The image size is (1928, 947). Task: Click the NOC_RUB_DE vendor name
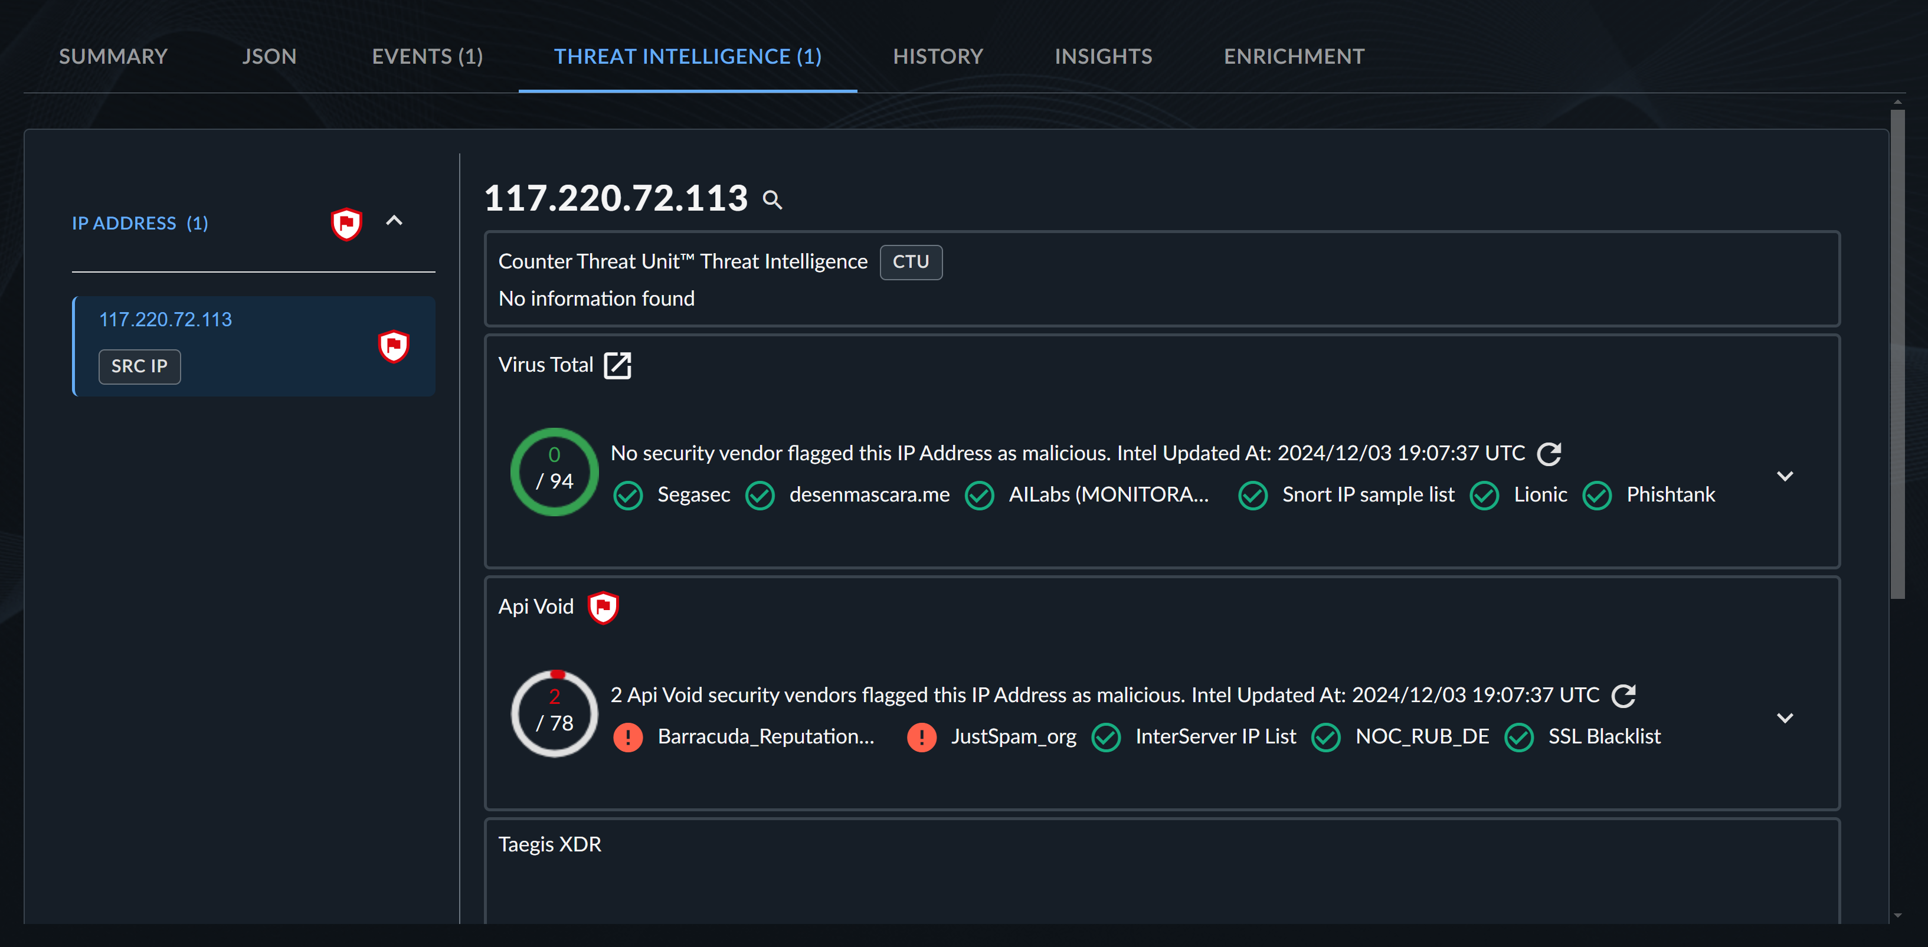click(x=1421, y=737)
